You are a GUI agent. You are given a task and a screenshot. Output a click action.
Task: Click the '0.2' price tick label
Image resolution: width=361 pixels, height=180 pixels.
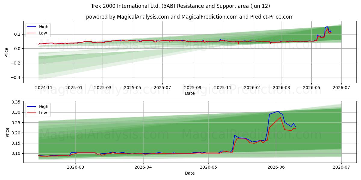tap(18, 34)
